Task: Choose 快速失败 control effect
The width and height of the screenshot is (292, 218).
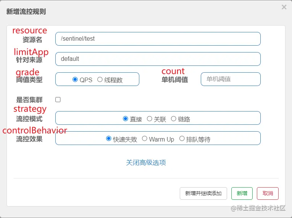Action: pos(108,138)
